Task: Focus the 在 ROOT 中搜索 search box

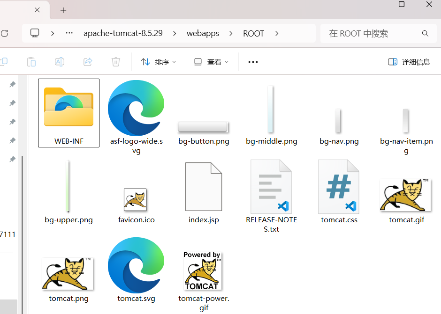Action: coord(378,33)
